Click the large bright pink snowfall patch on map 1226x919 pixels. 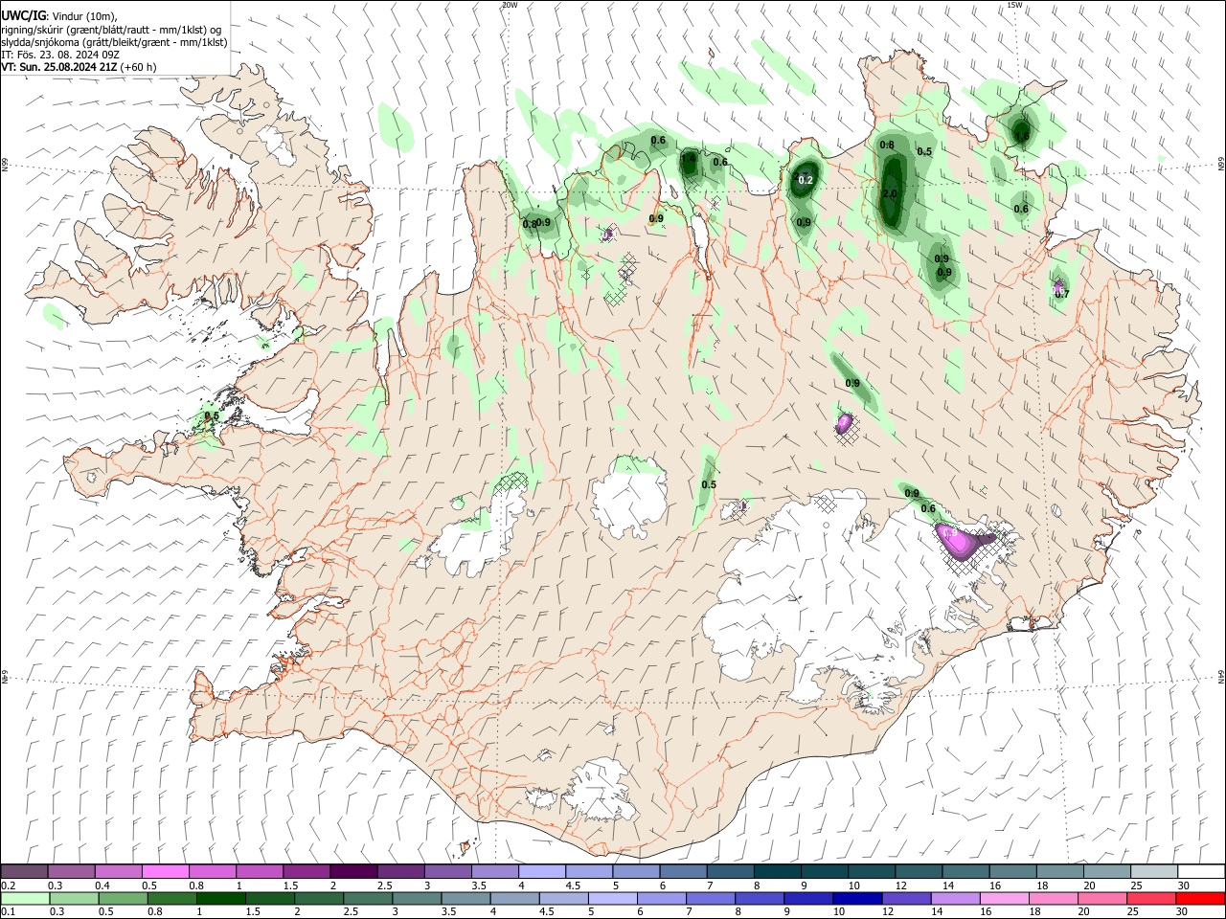pyautogui.click(x=957, y=540)
